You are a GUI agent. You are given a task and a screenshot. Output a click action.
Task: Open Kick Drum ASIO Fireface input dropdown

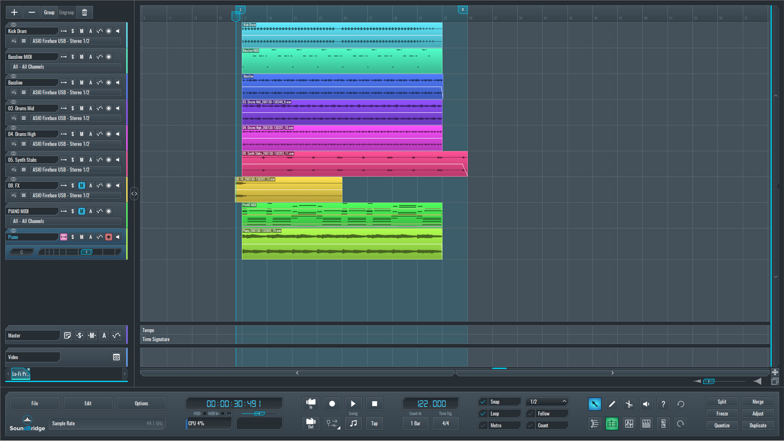[x=76, y=41]
